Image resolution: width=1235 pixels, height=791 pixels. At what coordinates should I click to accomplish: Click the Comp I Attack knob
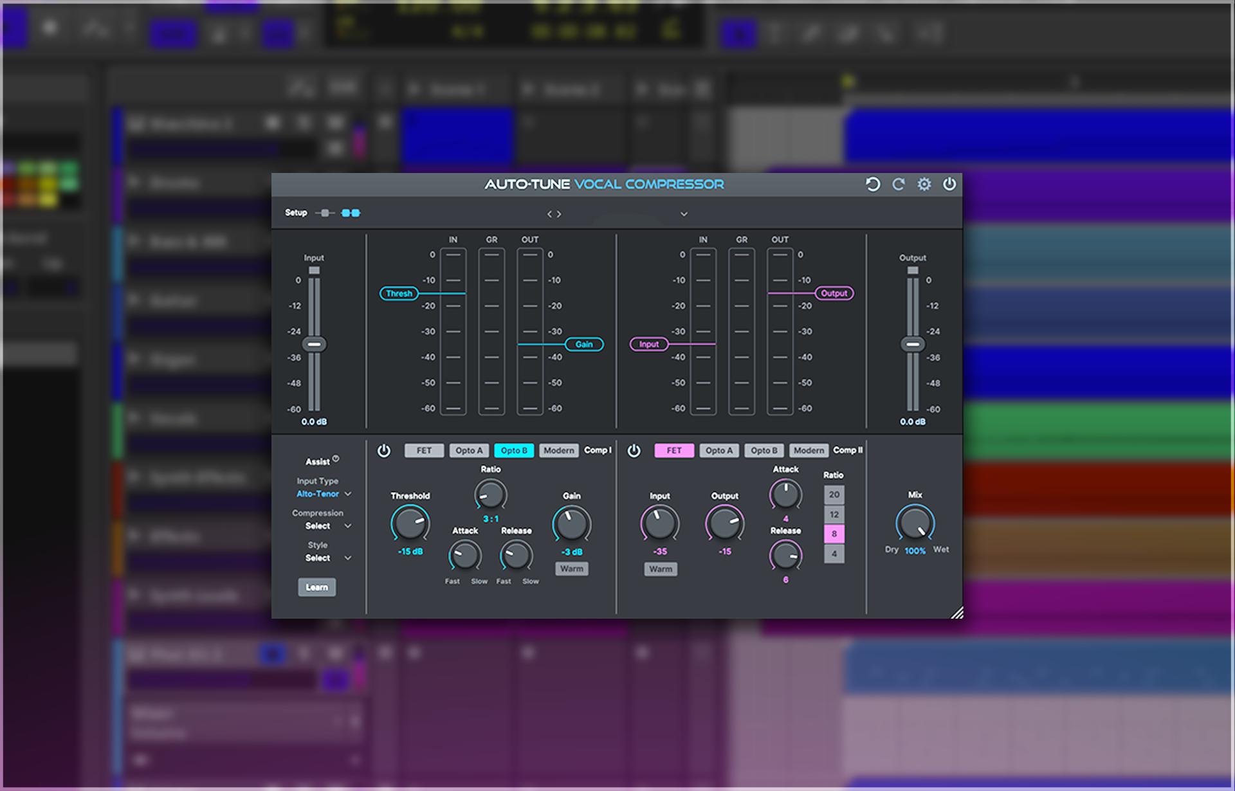click(x=465, y=556)
